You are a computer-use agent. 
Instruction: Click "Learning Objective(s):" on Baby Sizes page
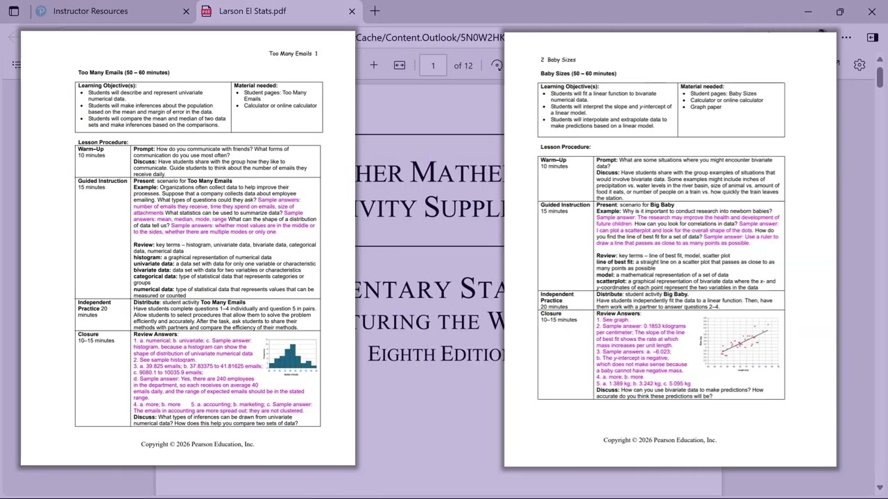click(x=570, y=87)
